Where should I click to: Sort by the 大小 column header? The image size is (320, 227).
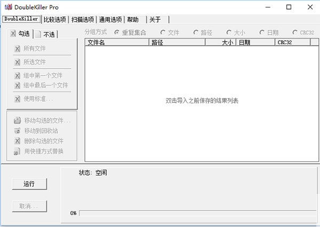pos(221,42)
